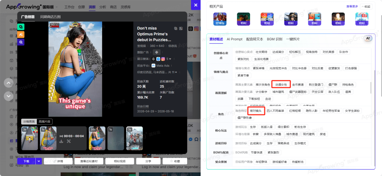The height and width of the screenshot is (176, 382).
Task: Click the 收藏 button
Action: [x=175, y=161]
